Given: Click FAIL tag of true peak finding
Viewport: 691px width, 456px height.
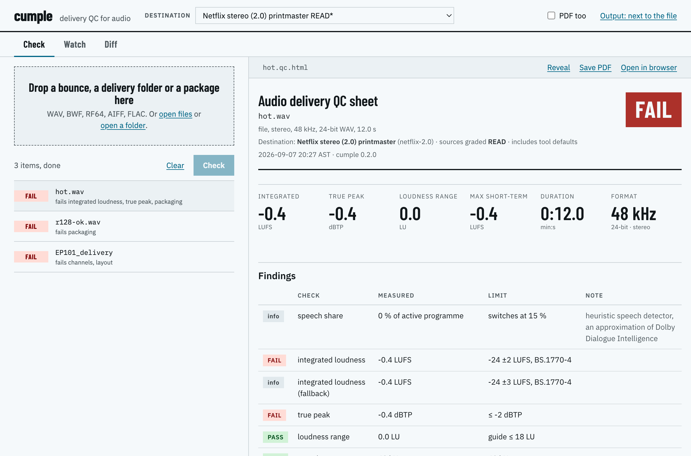Looking at the screenshot, I should [x=274, y=415].
